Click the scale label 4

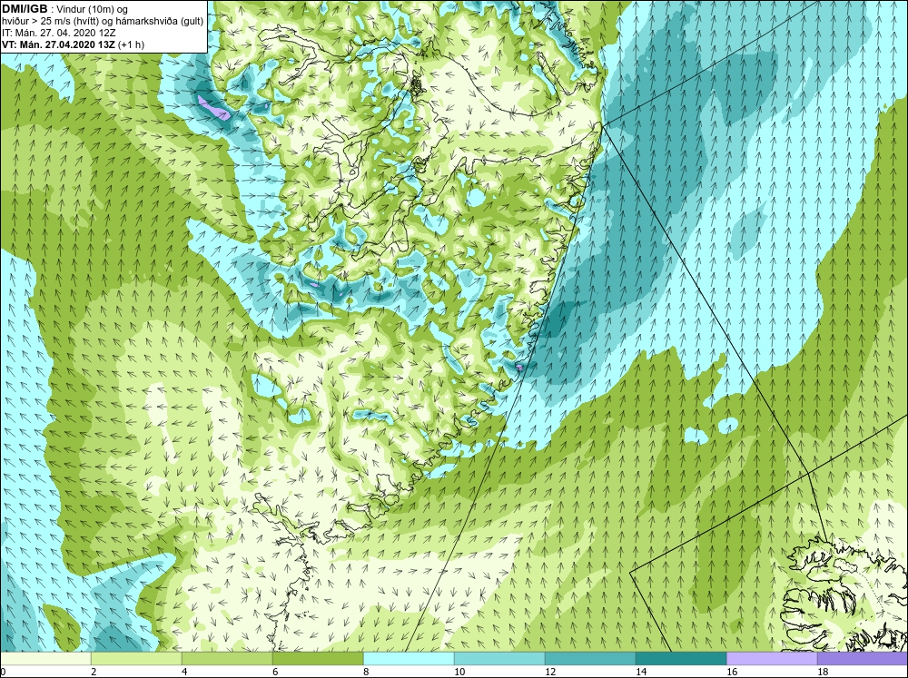coord(184,672)
